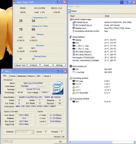The height and width of the screenshot is (144, 136).
Task: Select the Seagate ST3500320AS drive icon
Action: (x=74, y=57)
